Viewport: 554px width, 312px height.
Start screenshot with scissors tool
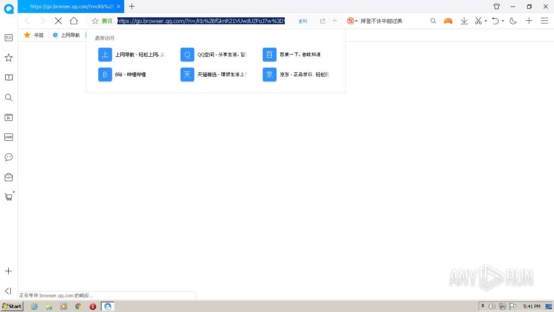478,21
